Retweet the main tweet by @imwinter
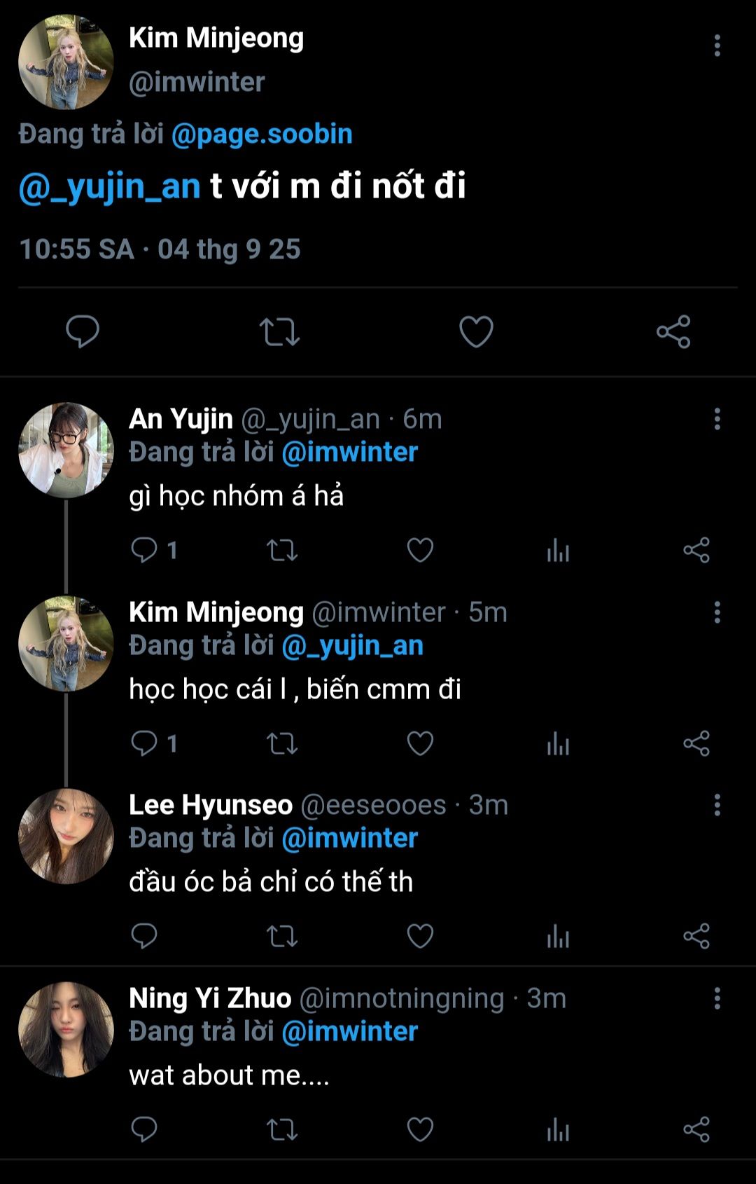Viewport: 756px width, 1184px height. [x=279, y=331]
